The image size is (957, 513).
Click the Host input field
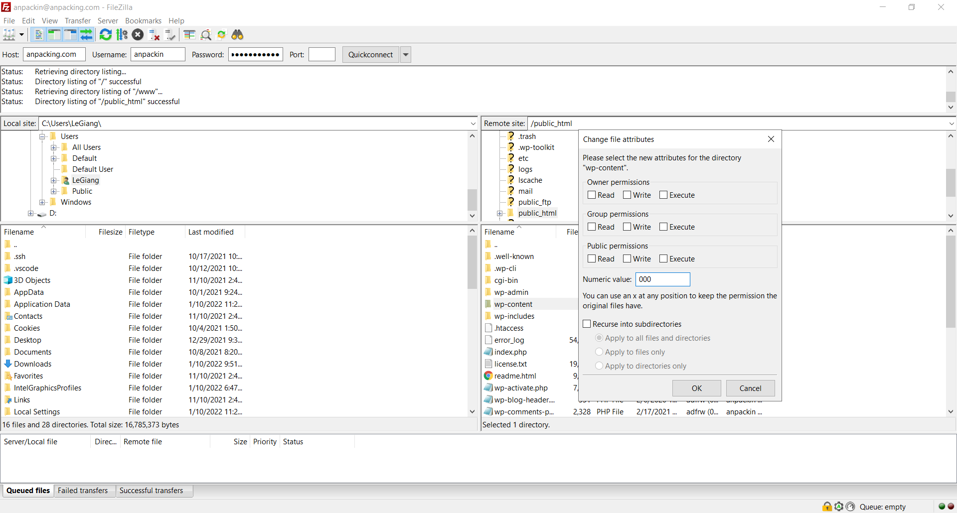click(54, 55)
